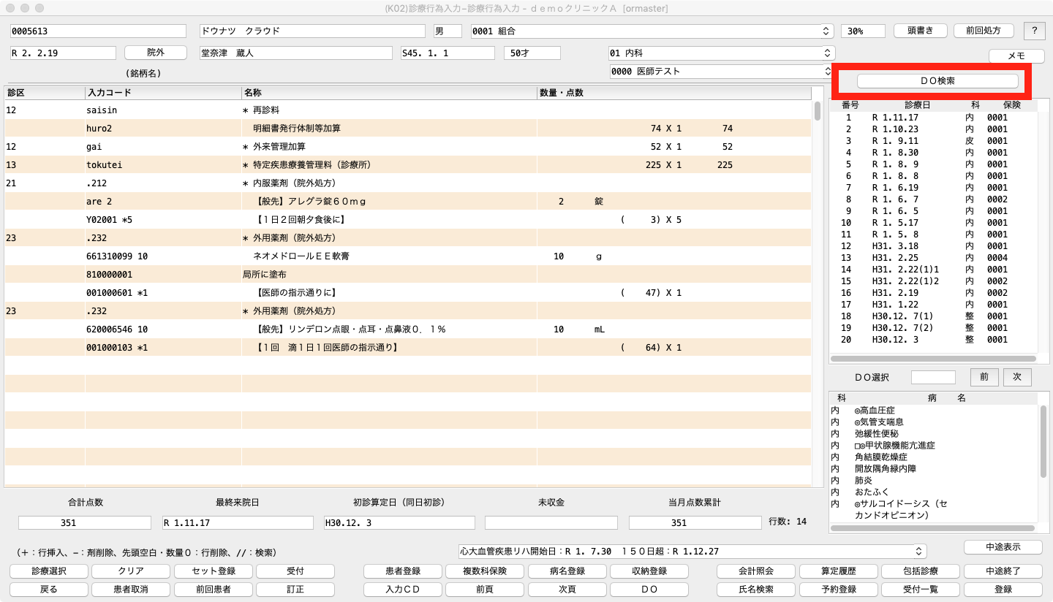
Task: Expand the 心大血管疾患リハ開始日 dropdown
Action: point(692,552)
